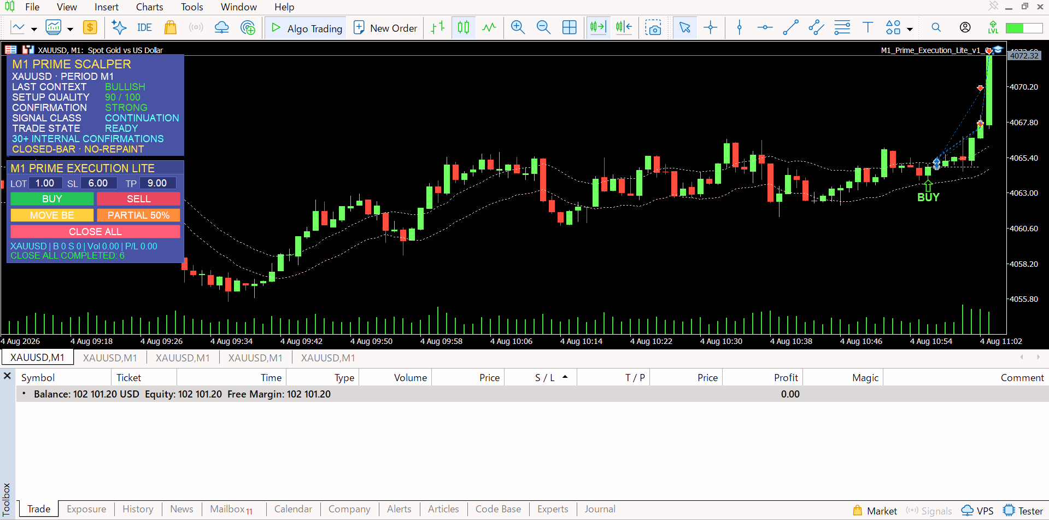Click MOVE BE button

click(52, 215)
